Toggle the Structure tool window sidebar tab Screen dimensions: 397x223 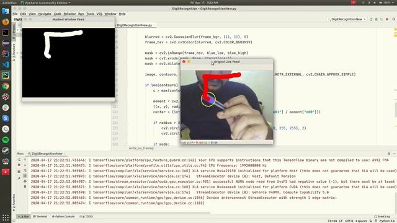[14, 52]
